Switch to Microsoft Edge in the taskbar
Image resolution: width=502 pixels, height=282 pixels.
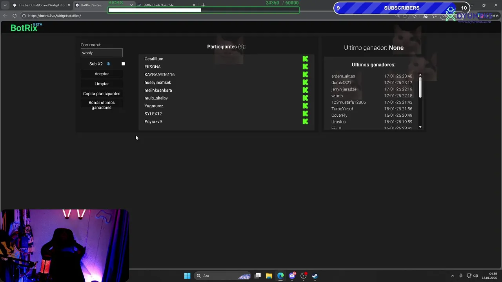point(280,276)
